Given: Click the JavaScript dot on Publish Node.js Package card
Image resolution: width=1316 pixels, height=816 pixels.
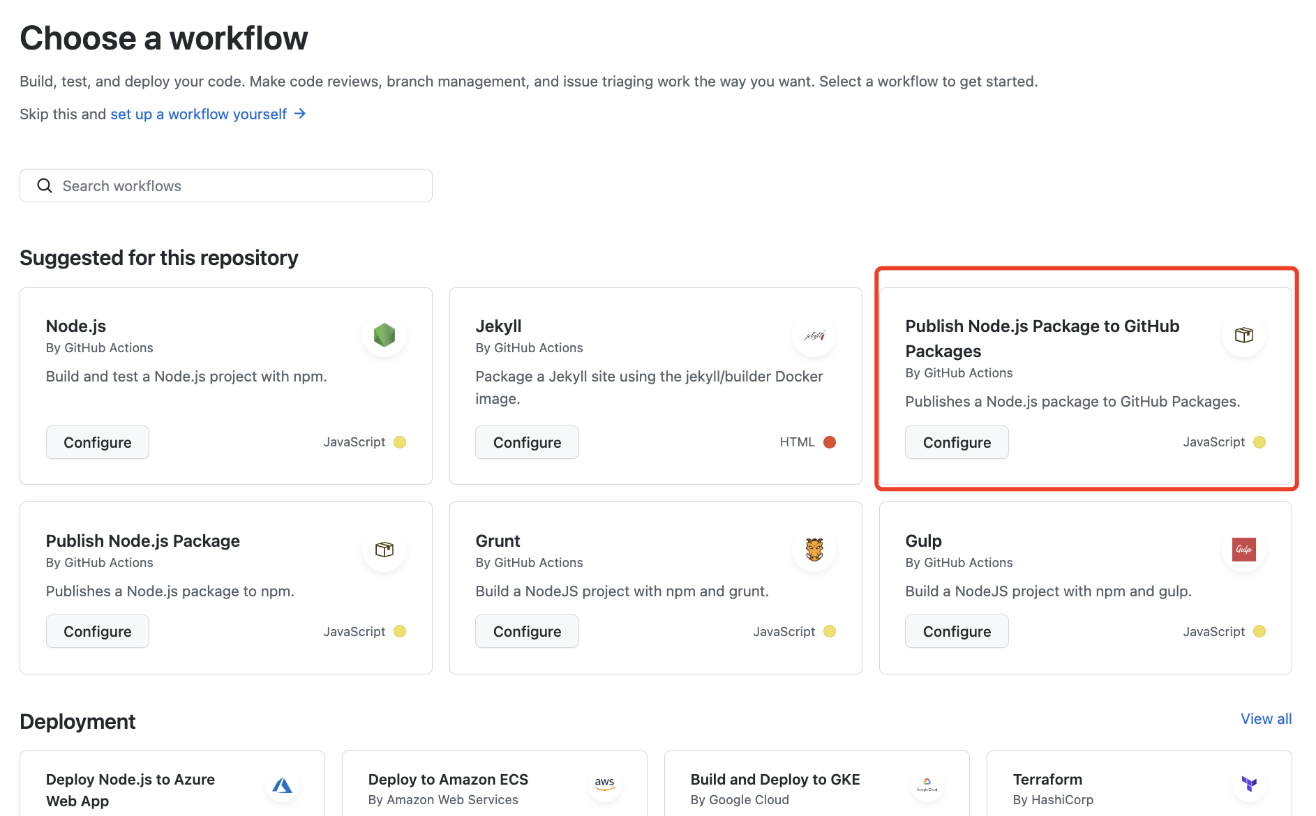Looking at the screenshot, I should pyautogui.click(x=400, y=631).
